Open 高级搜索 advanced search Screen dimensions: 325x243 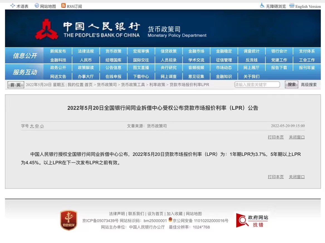[309, 85]
